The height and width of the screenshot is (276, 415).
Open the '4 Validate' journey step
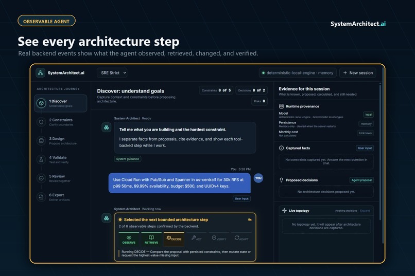pos(61,159)
